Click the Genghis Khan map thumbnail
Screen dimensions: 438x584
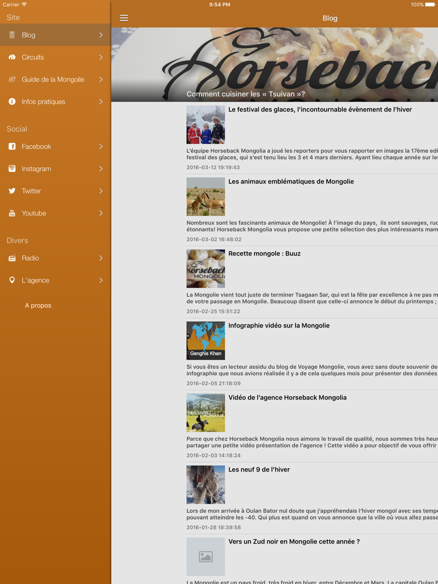[x=206, y=341]
